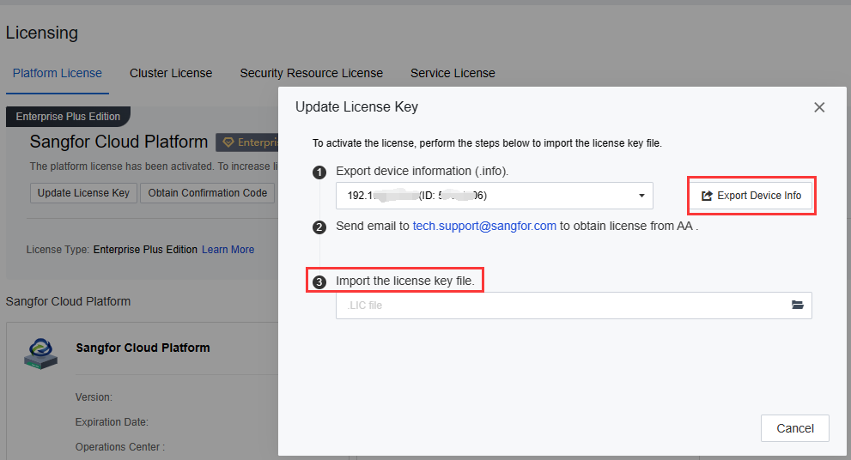Click the Sangfor Cloud Platform logo icon
The image size is (851, 460).
click(40, 354)
